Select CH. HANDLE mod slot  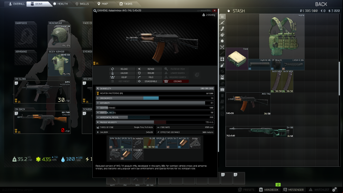[x=137, y=143]
